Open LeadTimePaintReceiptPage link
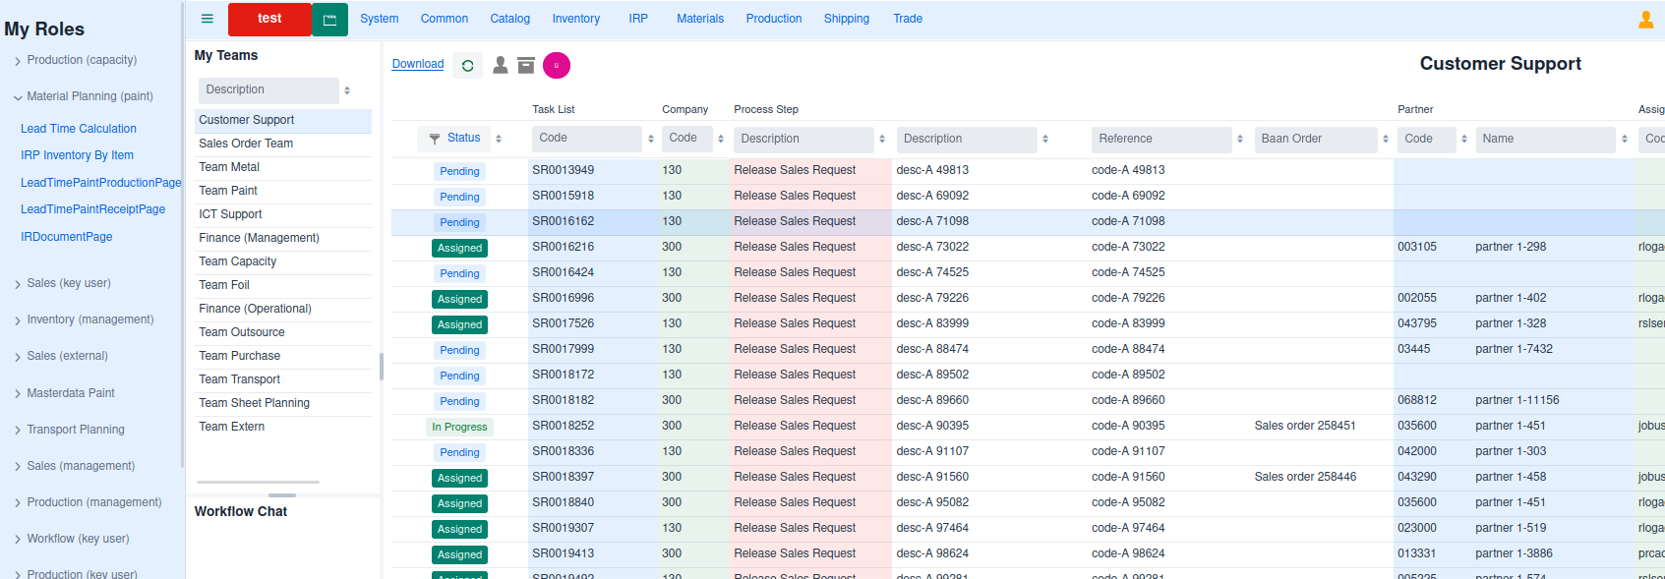Viewport: 1665px width, 579px height. 92,209
